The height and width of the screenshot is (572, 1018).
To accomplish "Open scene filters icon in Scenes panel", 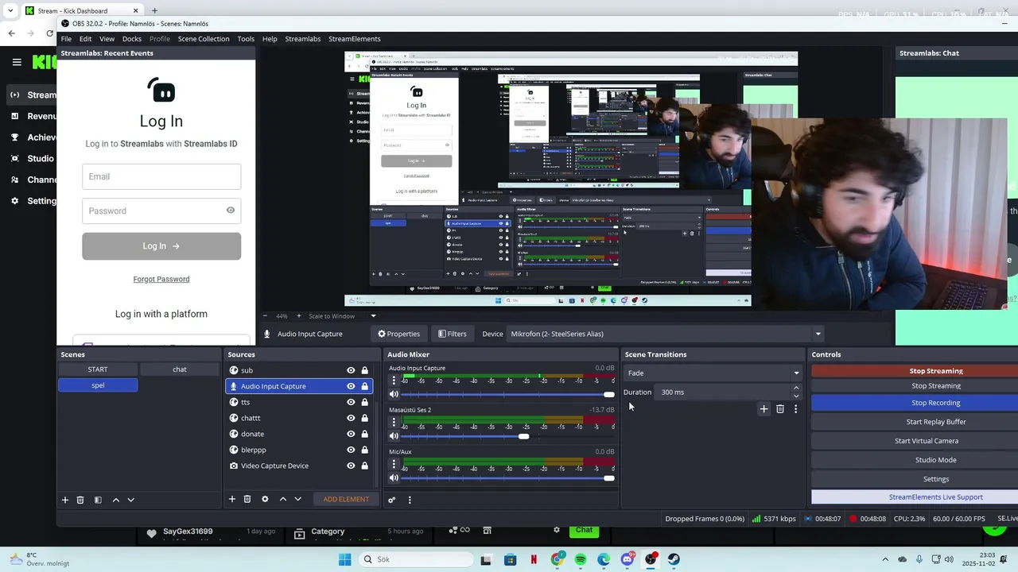I will 98,500.
